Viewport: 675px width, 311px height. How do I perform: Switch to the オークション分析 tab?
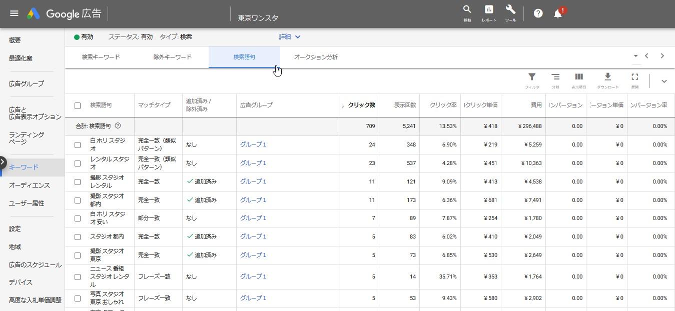[x=316, y=57]
